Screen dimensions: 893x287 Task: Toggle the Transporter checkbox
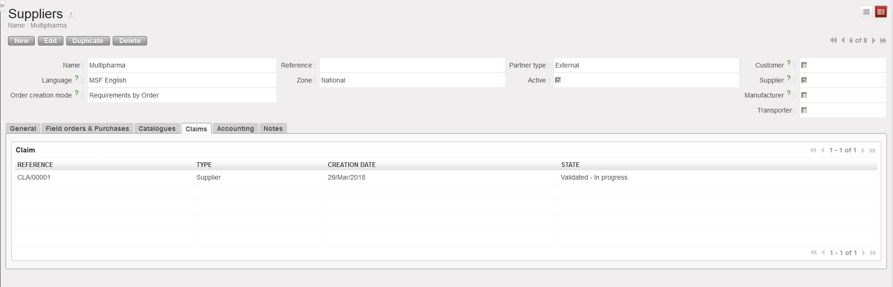click(x=804, y=110)
